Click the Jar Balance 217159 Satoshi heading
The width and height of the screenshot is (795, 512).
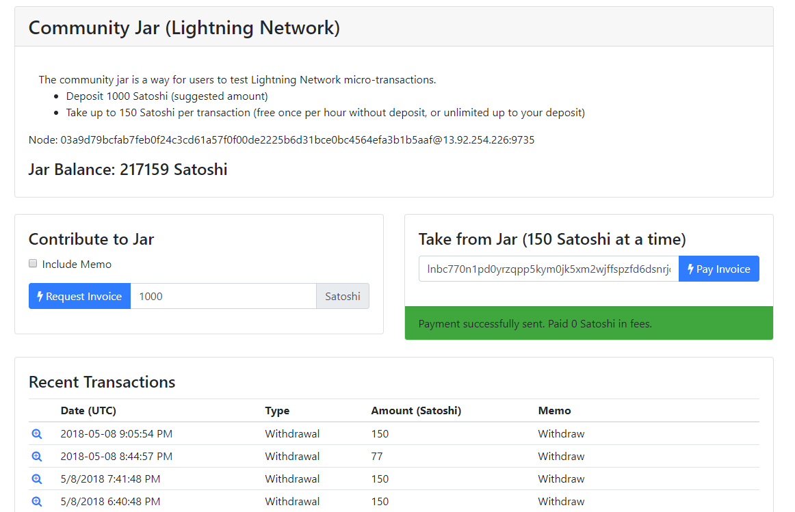tap(128, 169)
